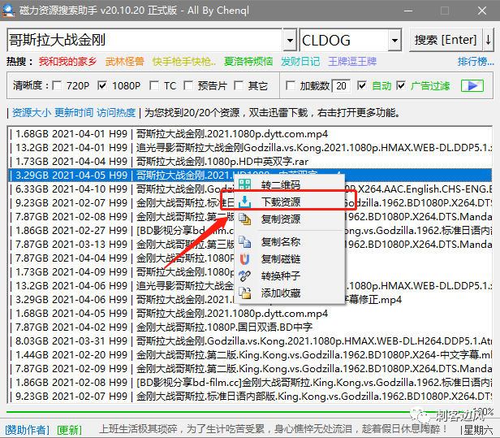Viewport: 500px width, 438px height.
Task: Select the 1.68GB 2021-04-01 dytt.com.mp4 row
Action: coord(250,134)
